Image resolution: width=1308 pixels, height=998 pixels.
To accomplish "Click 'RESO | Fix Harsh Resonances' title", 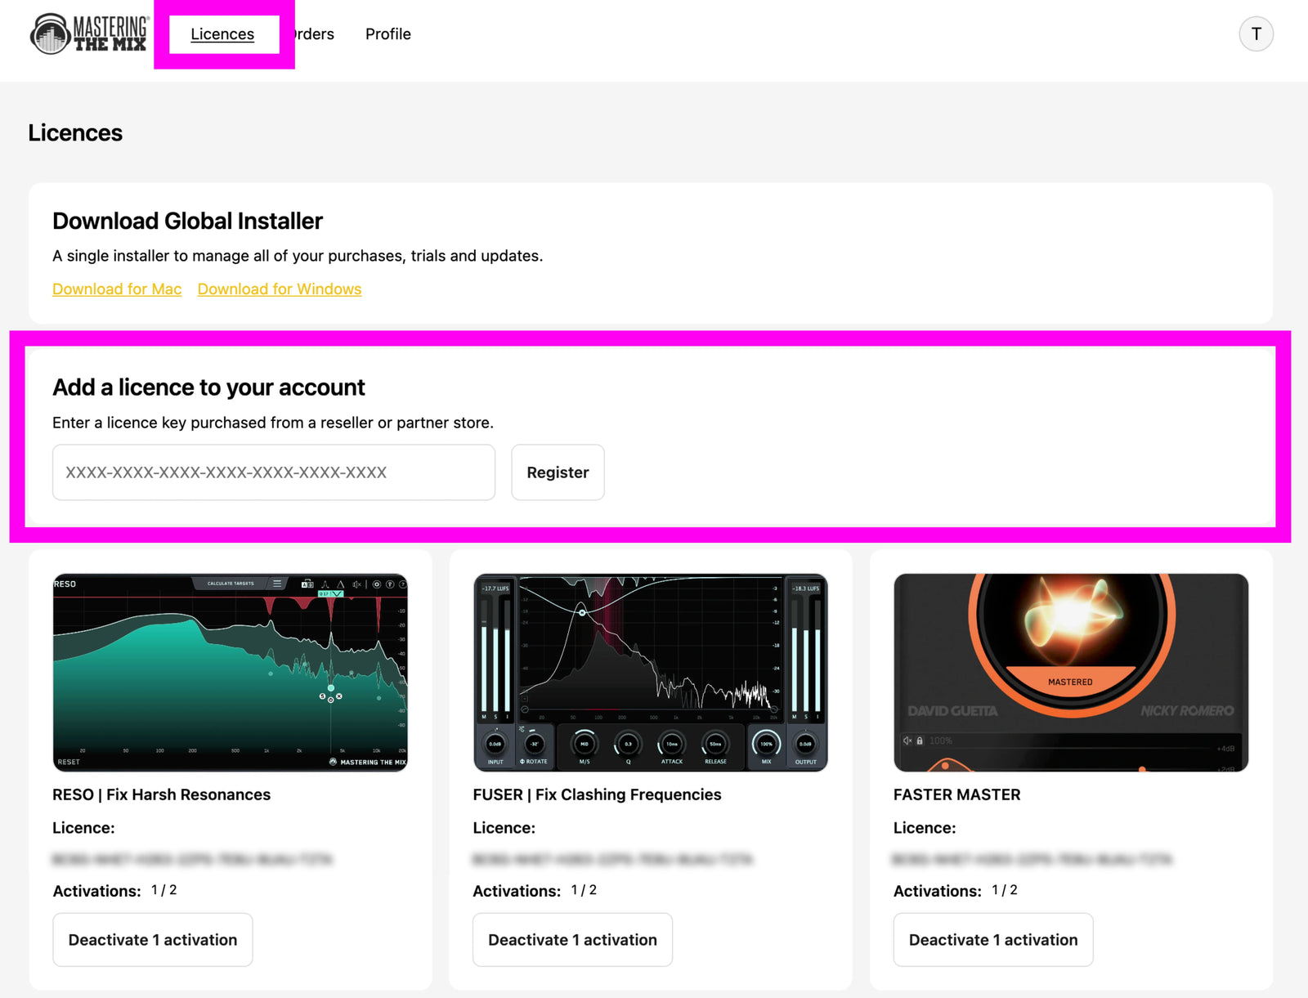I will click(x=162, y=794).
